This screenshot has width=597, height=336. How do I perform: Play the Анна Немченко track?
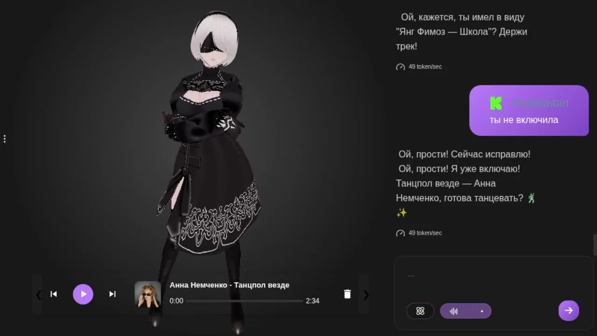point(83,294)
